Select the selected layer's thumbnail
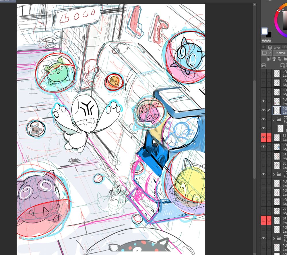287x255 pixels. (277, 110)
